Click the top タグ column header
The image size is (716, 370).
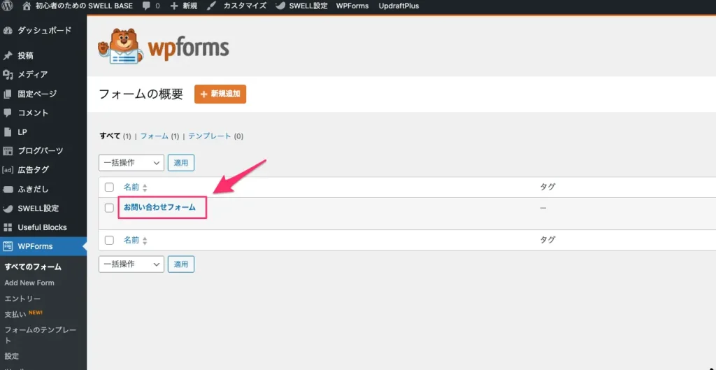(547, 187)
